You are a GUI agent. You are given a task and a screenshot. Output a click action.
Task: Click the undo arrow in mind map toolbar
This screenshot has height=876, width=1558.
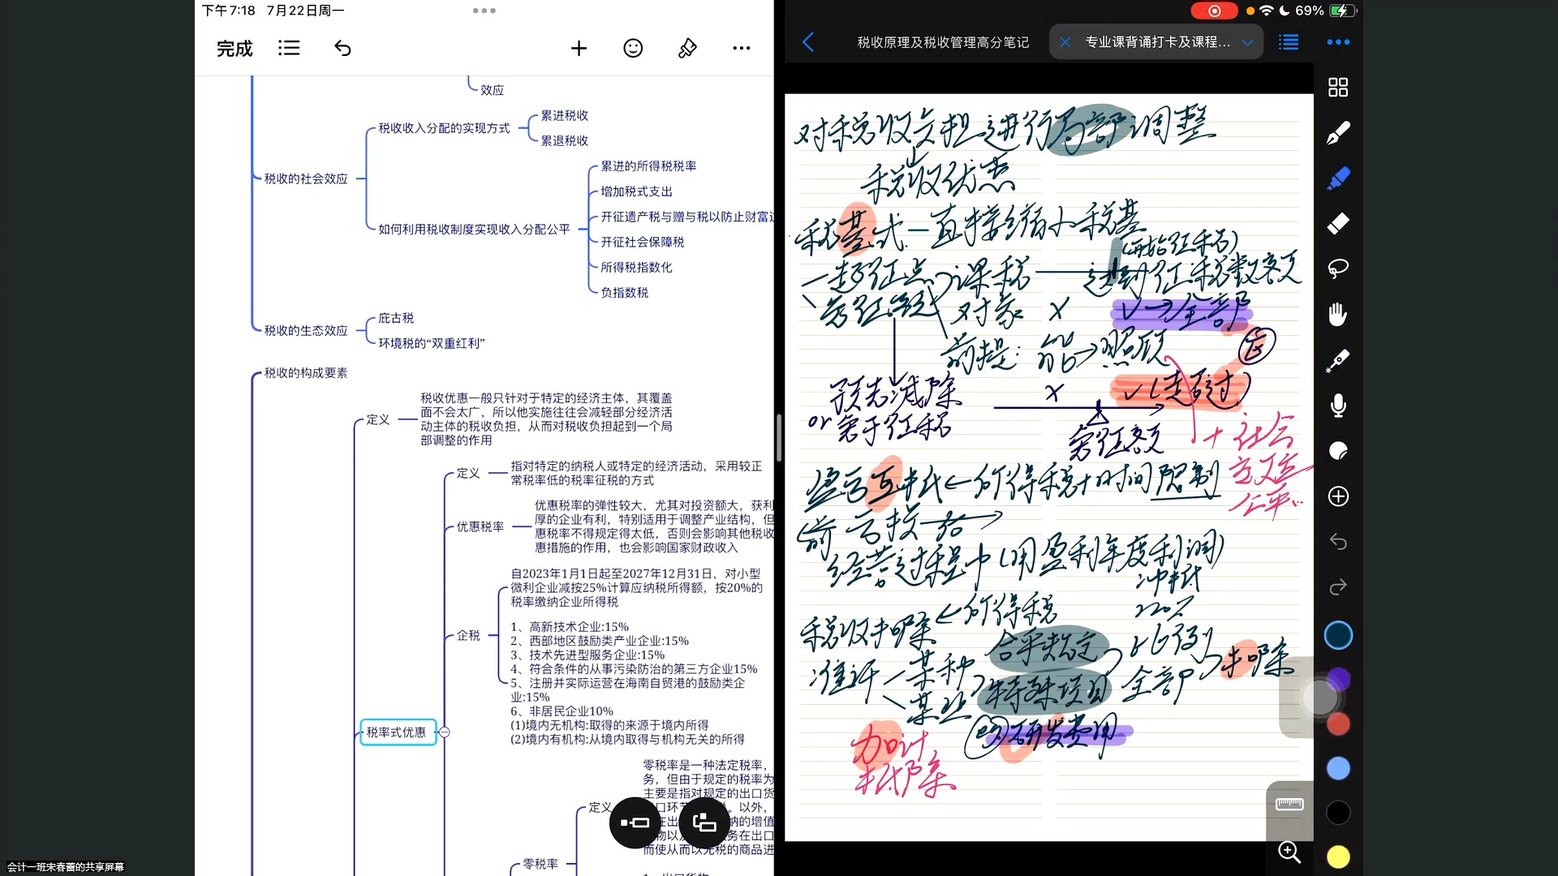[342, 49]
